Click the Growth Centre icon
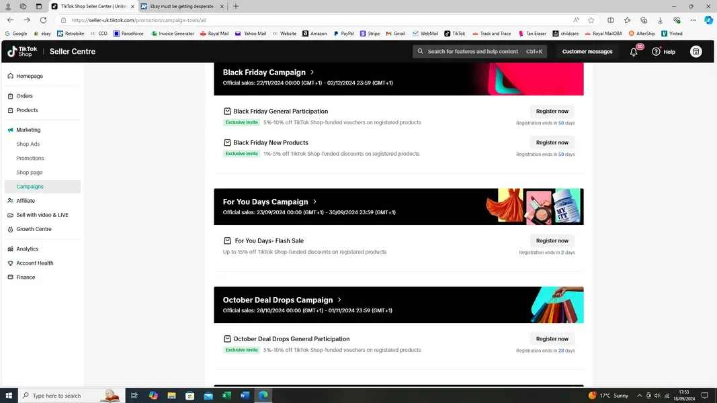Image resolution: width=717 pixels, height=403 pixels. (11, 229)
